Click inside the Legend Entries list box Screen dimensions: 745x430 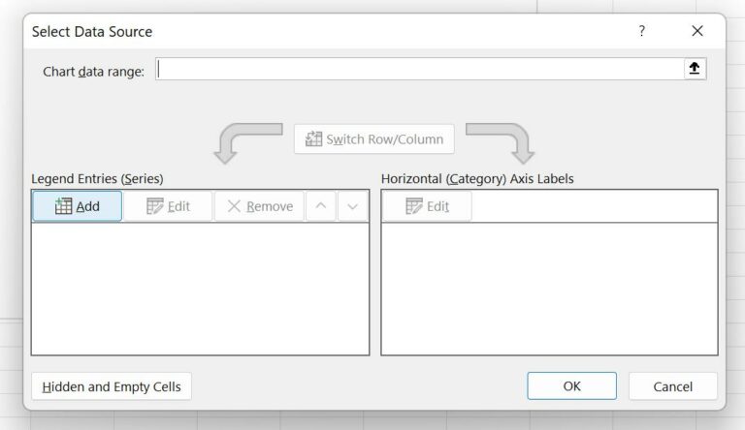point(200,289)
